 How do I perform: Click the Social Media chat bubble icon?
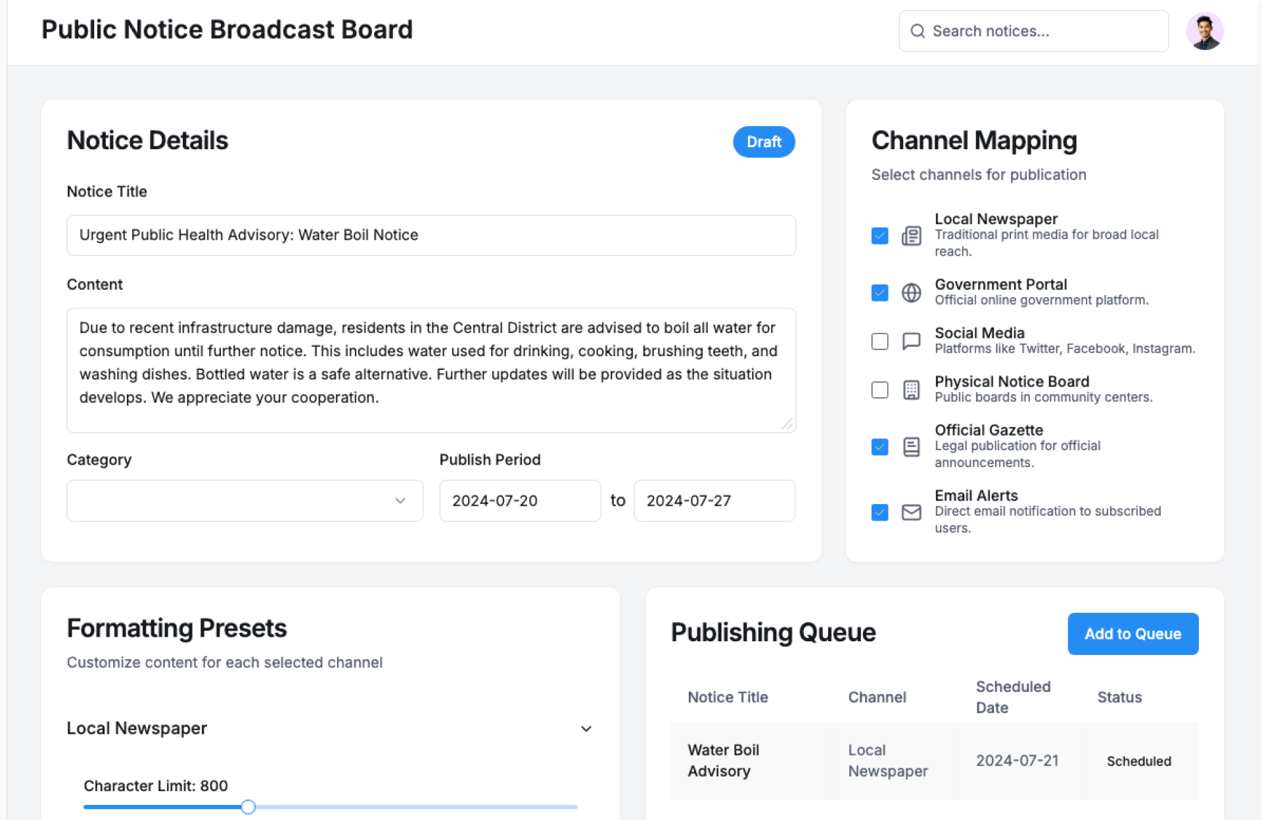point(911,341)
